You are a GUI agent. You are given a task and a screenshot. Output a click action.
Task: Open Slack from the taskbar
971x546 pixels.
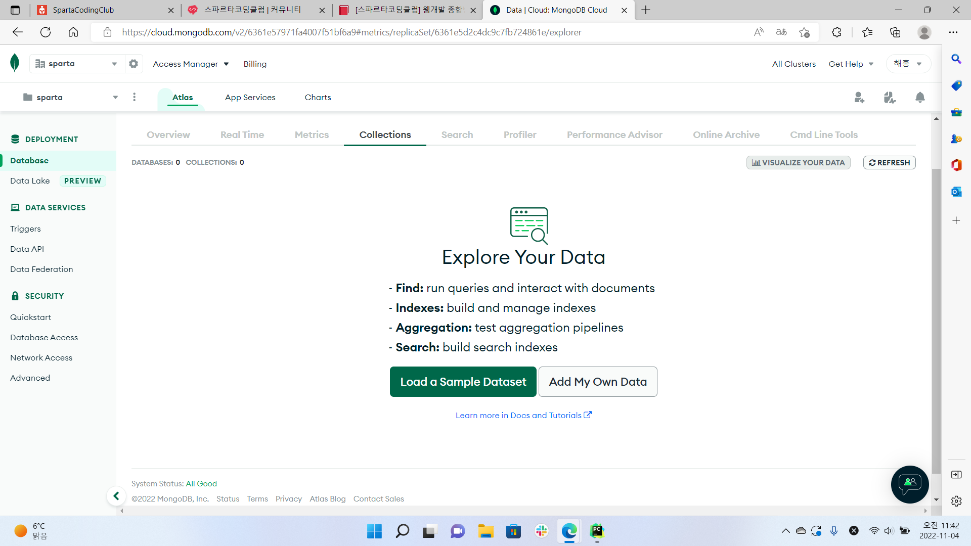click(542, 531)
